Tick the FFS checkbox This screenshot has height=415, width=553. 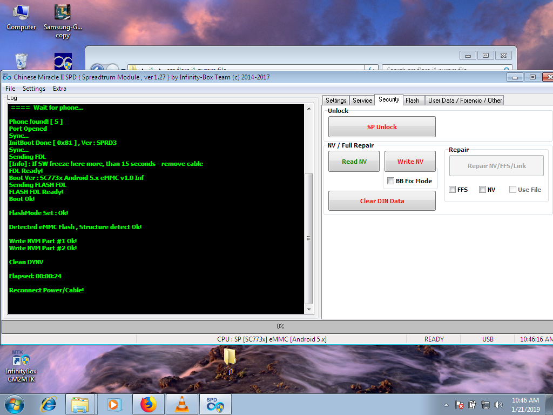(453, 190)
